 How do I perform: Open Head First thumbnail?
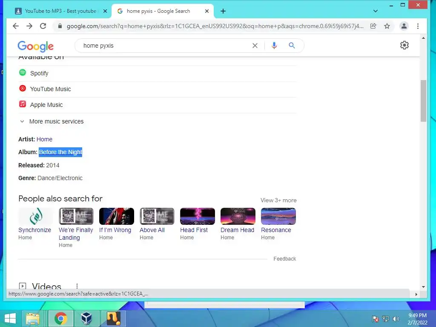(198, 216)
